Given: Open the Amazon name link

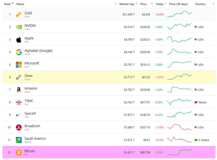Looking at the screenshot, I should (31, 88).
